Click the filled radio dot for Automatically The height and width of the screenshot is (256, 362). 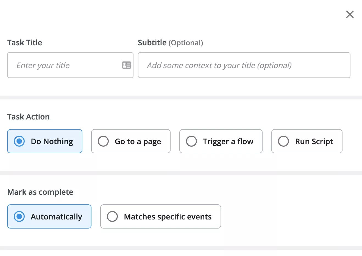19,216
